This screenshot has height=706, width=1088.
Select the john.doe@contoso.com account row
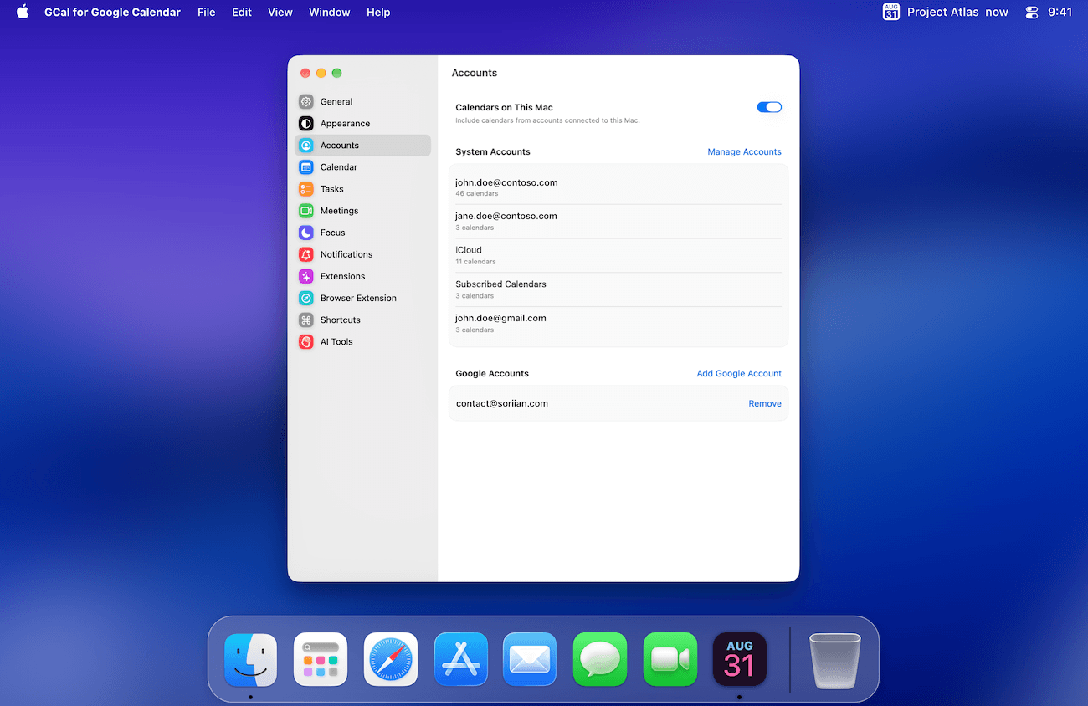[x=618, y=187]
